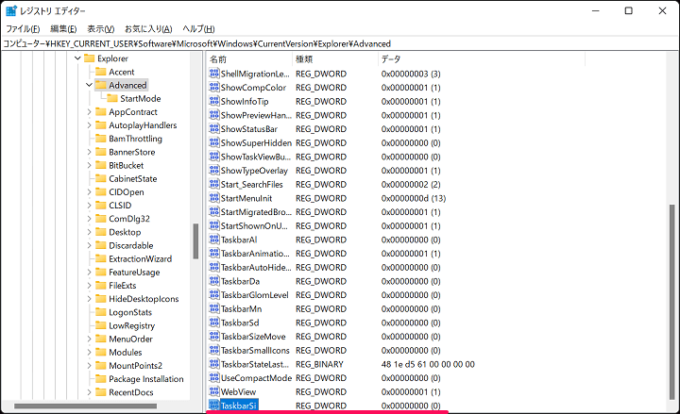Click the MountPoints2 folder icon in tree

point(101,366)
